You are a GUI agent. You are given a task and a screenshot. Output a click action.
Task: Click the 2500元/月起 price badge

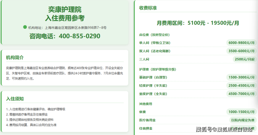244,59
